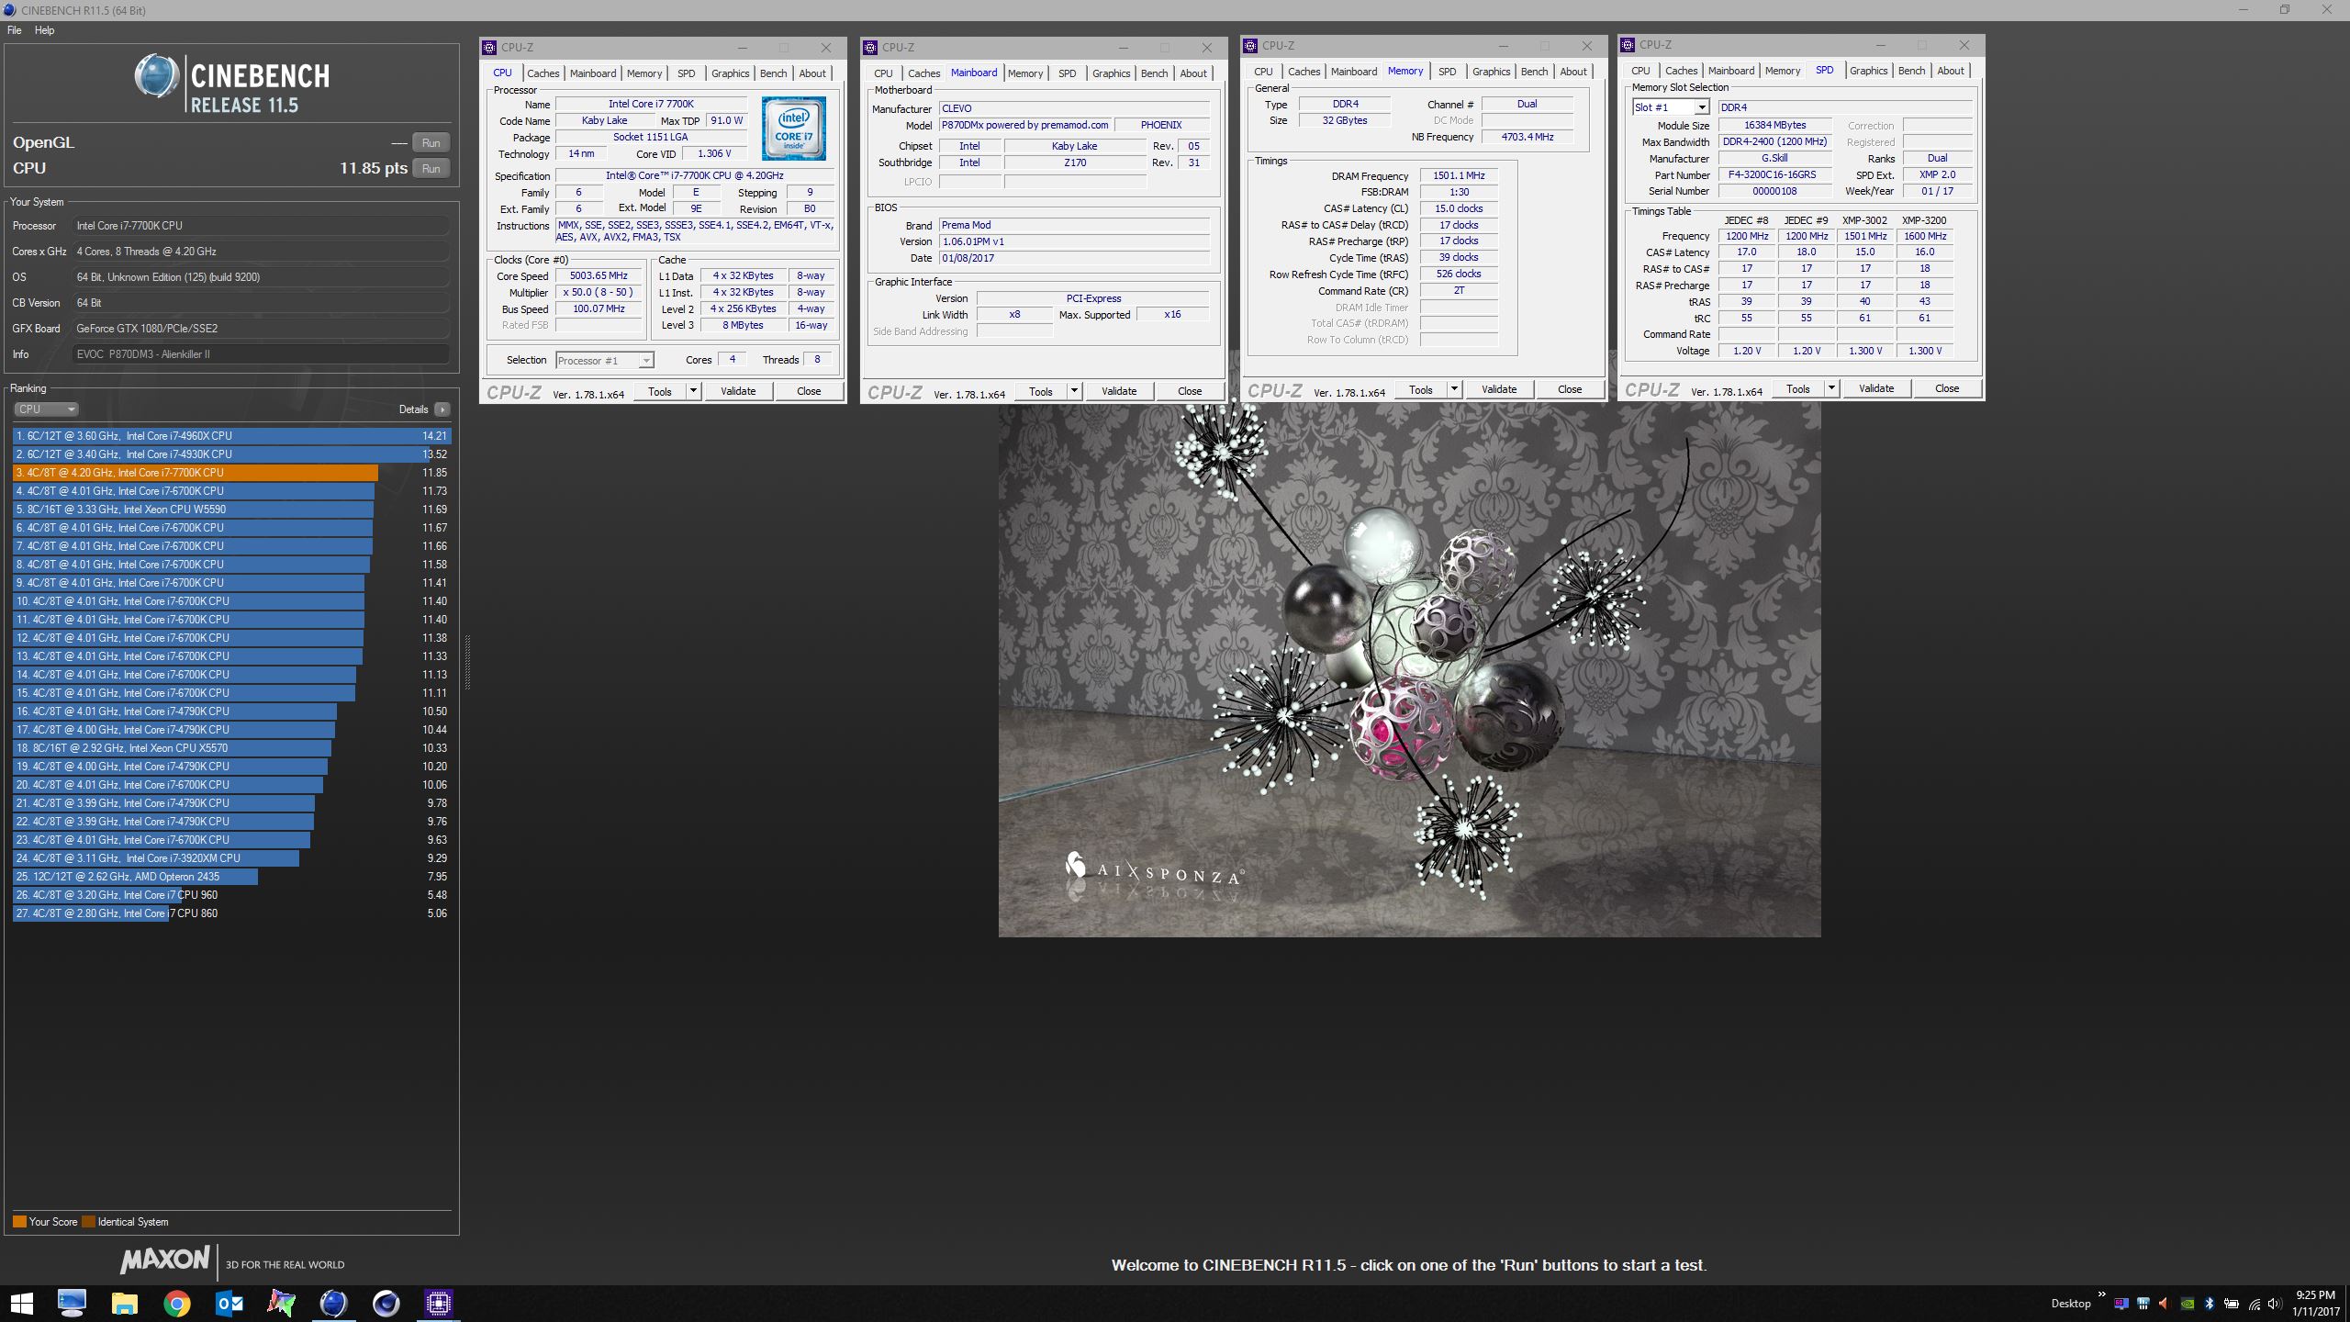
Task: Click the CPU-Z title icon of the Memory window
Action: tap(1250, 46)
